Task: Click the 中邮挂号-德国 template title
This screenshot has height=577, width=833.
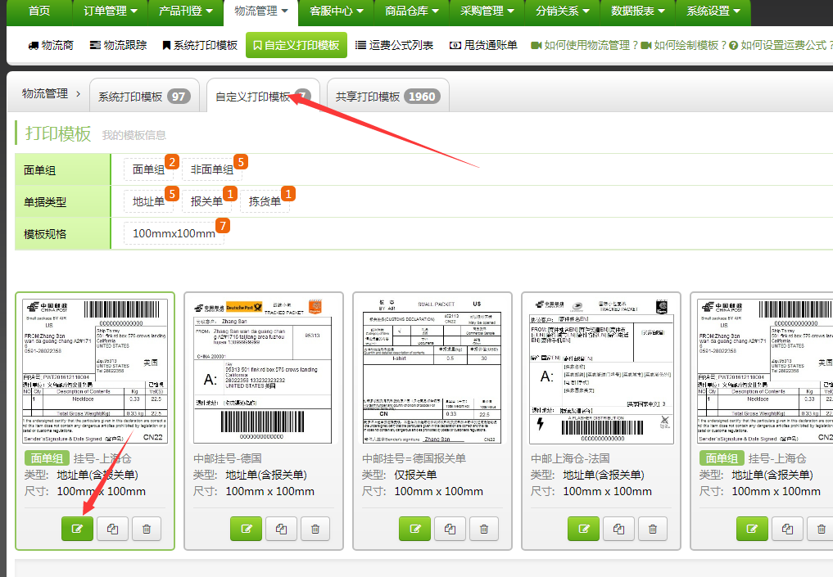Action: pyautogui.click(x=228, y=458)
